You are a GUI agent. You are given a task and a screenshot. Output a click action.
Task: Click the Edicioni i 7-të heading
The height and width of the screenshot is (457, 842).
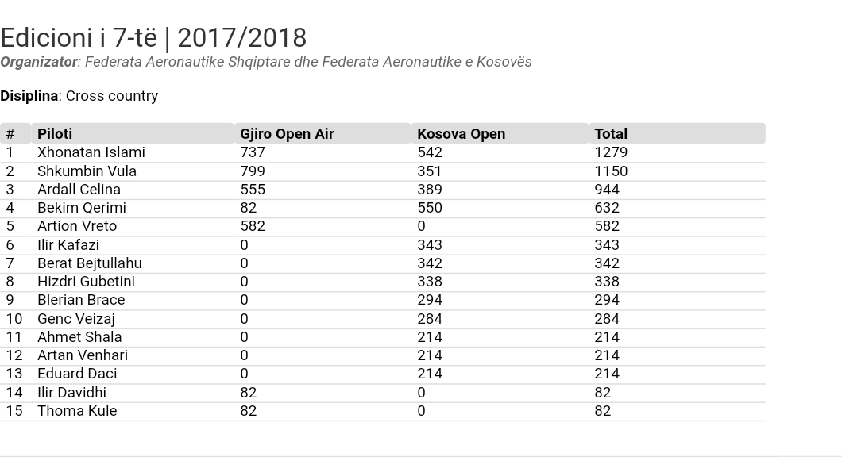[x=153, y=37]
